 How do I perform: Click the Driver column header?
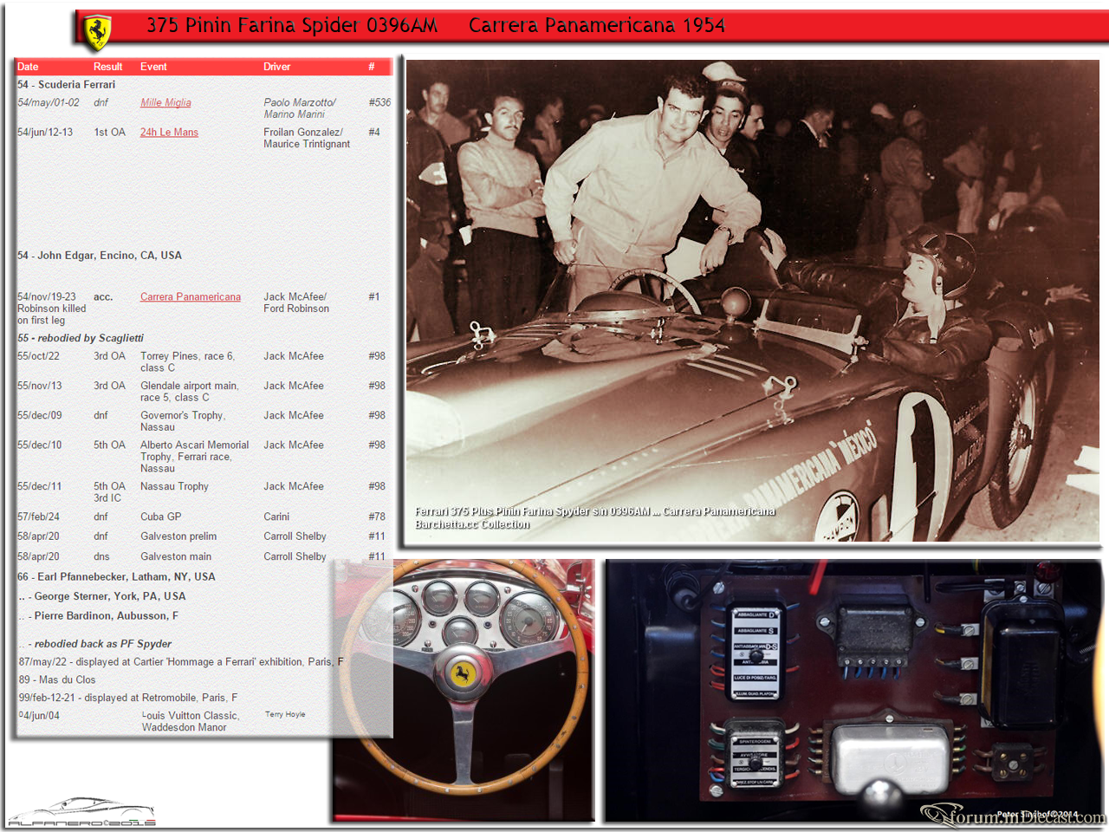(277, 67)
